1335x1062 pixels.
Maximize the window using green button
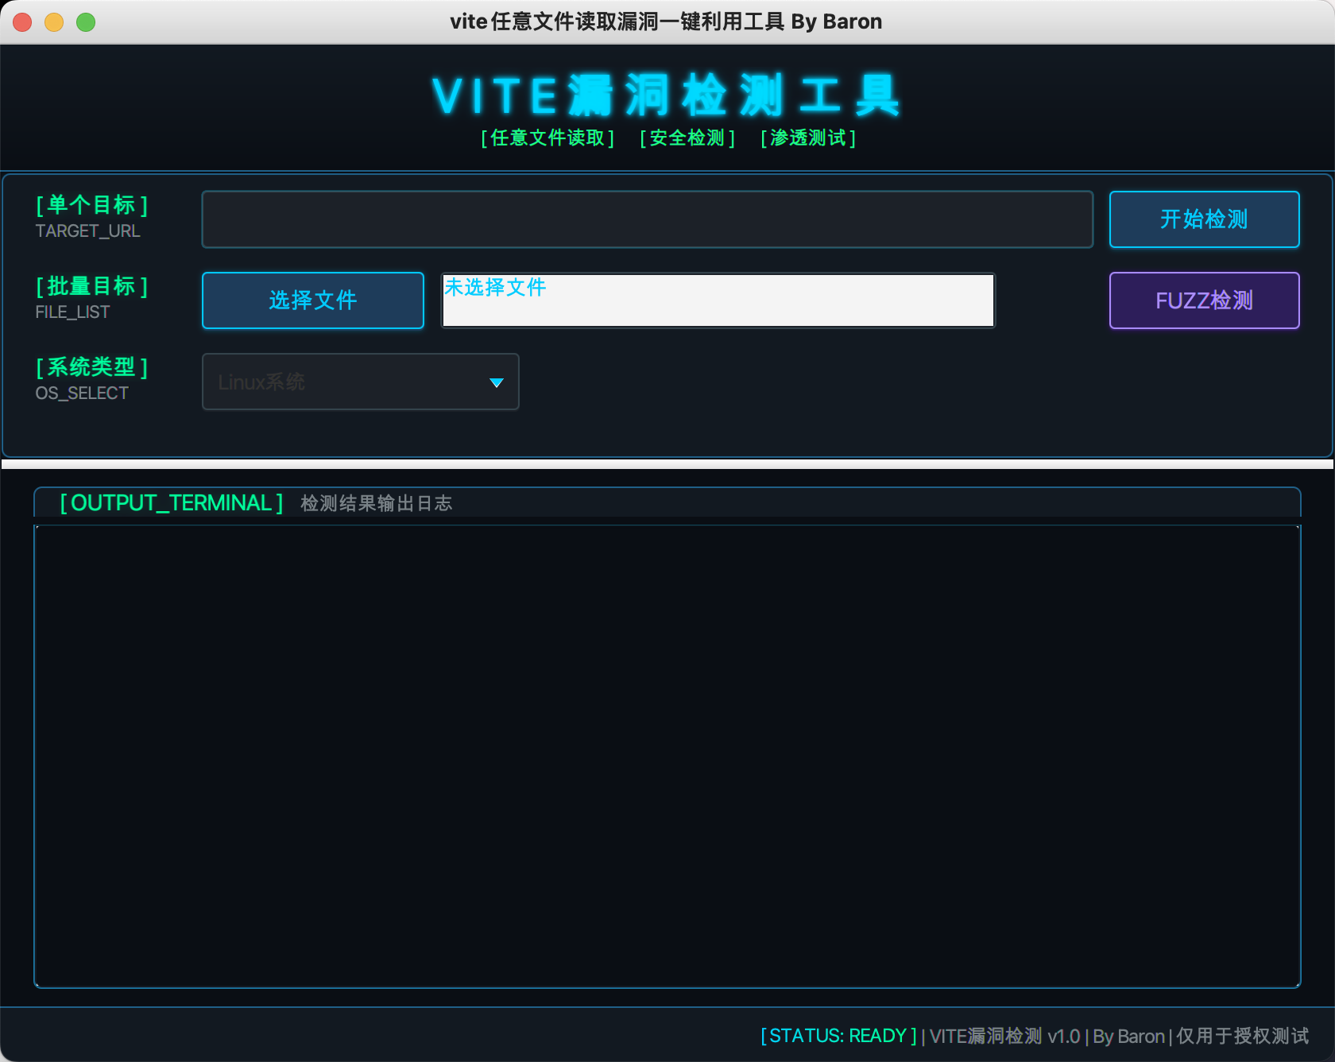coord(86,22)
